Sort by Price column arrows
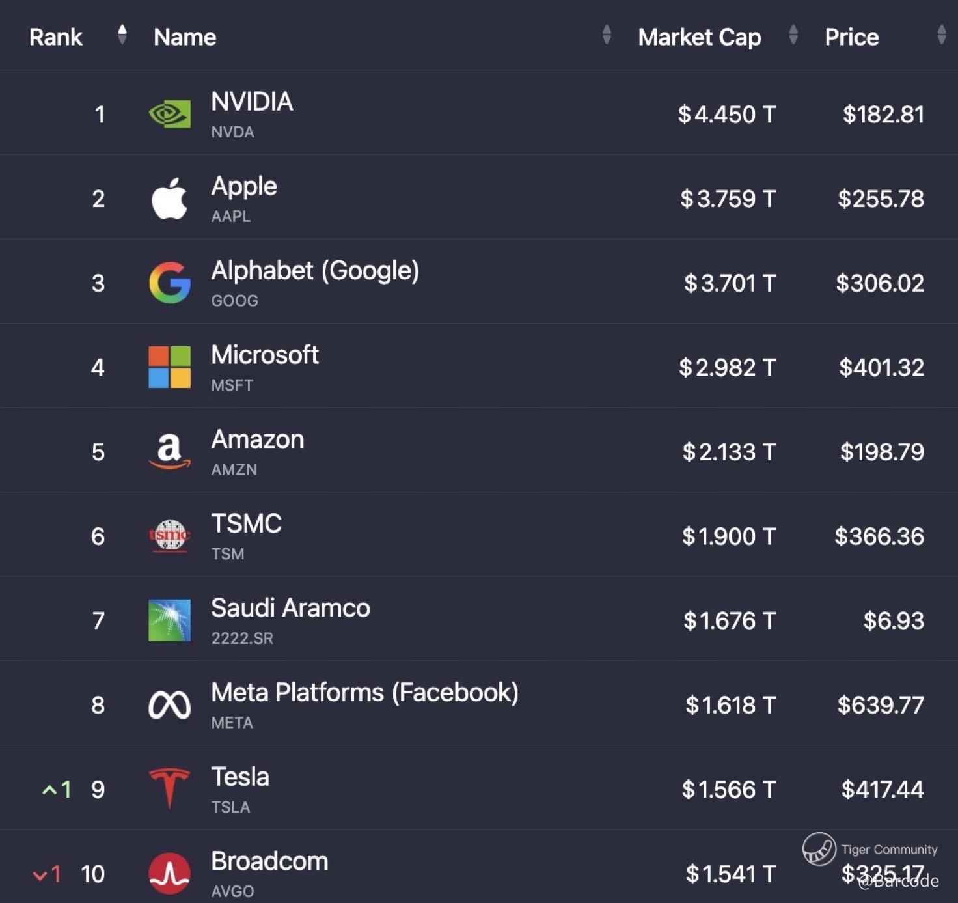Viewport: 958px width, 903px height. coord(941,35)
